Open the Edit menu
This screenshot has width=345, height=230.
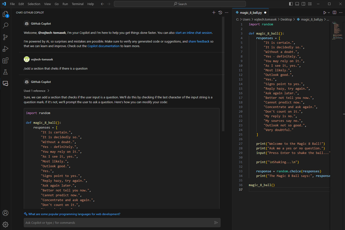pos(21,4)
